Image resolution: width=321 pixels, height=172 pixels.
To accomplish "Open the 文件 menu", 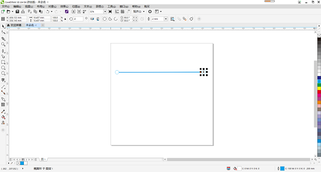I will (6, 6).
